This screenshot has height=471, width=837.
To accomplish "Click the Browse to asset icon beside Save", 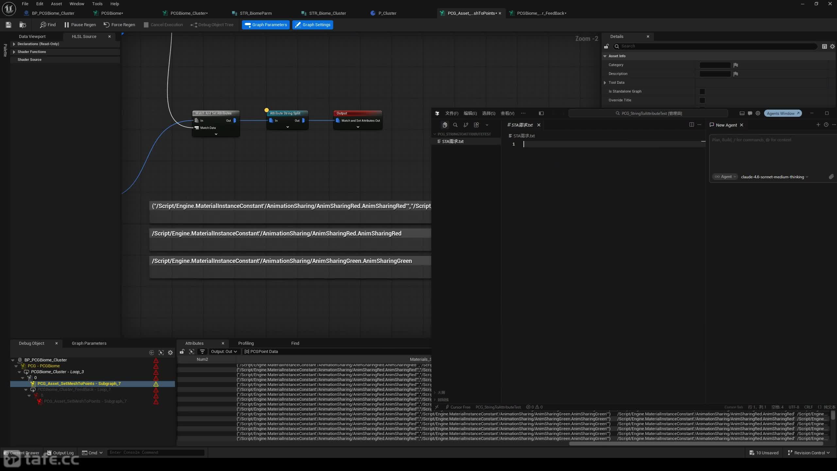I will click(x=23, y=25).
